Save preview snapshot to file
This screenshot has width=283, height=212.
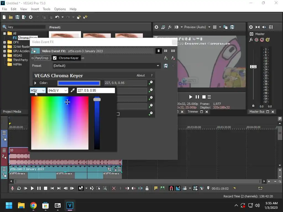coord(232,27)
